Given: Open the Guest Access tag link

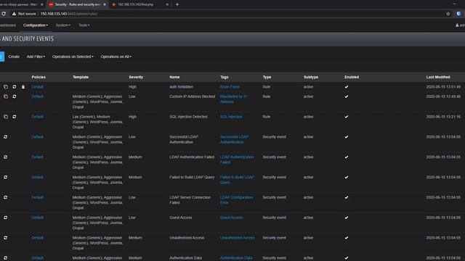Looking at the screenshot, I should [231, 217].
